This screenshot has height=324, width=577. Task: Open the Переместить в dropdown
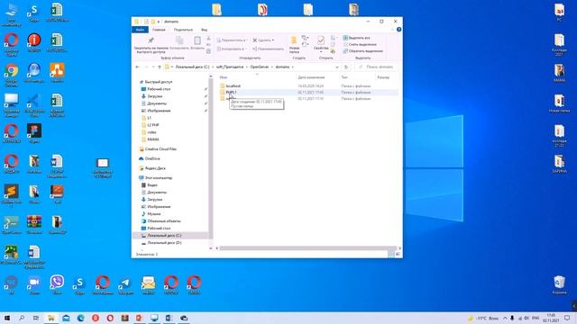tap(232, 40)
